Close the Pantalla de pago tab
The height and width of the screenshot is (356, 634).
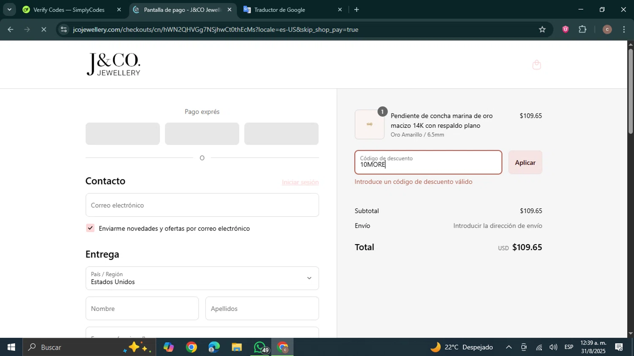pos(230,10)
